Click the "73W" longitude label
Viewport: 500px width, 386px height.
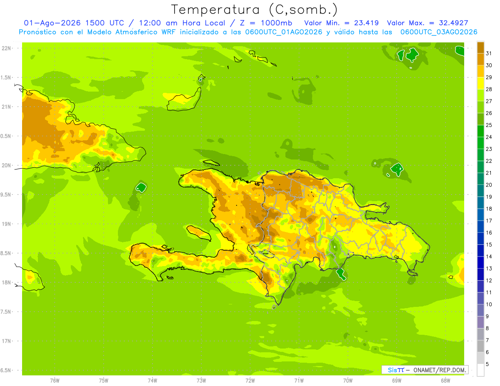tap(201, 381)
